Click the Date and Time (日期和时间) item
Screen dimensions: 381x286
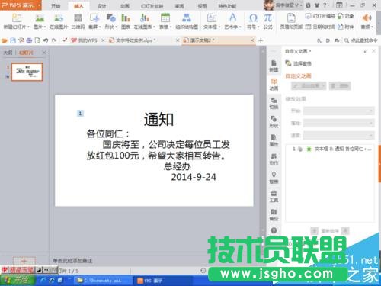point(320,27)
